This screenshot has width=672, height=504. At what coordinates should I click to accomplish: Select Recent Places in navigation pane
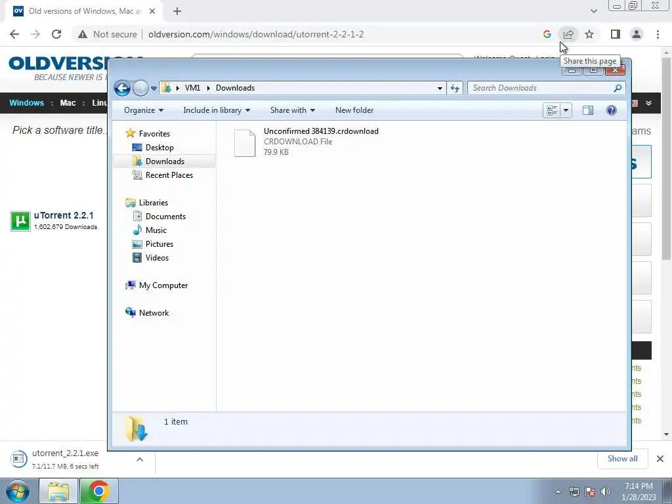click(163, 175)
